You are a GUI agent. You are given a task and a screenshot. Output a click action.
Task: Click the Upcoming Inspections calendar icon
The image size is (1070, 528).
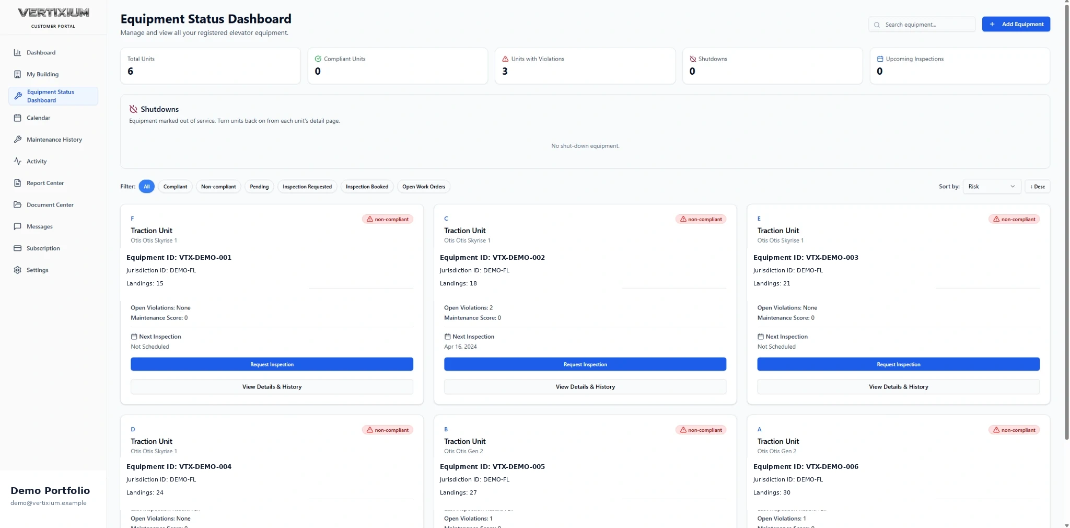click(880, 59)
